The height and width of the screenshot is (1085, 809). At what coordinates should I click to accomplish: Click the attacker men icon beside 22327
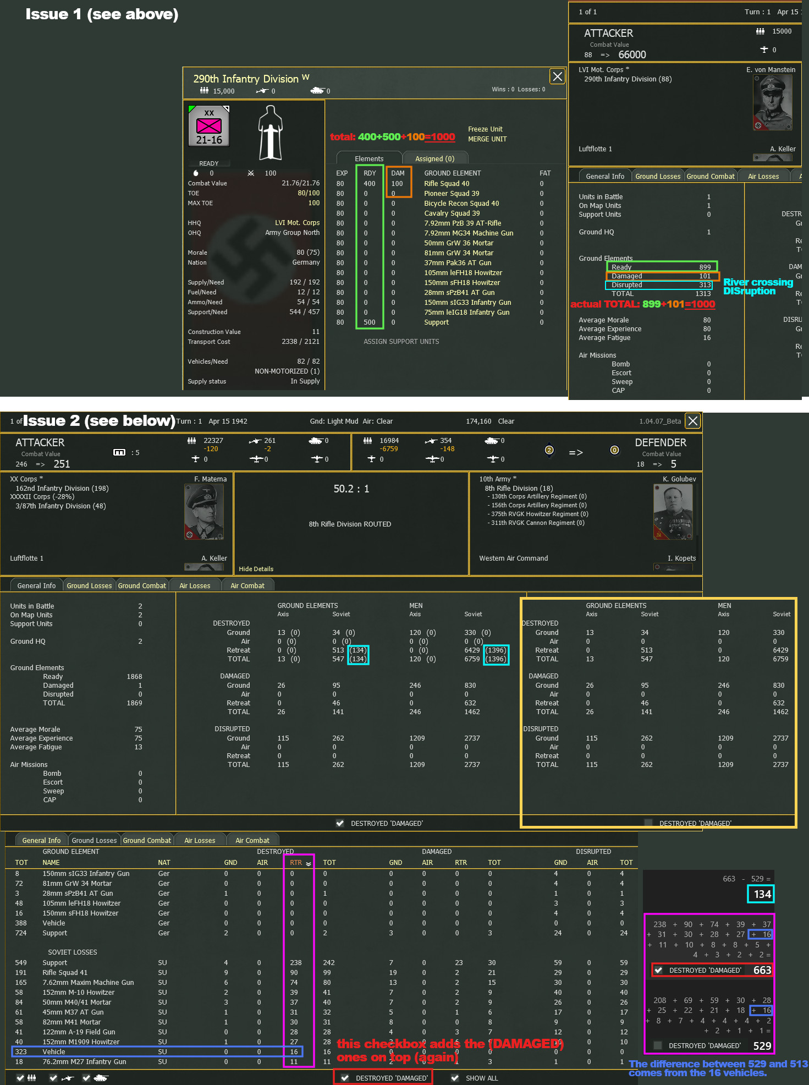tap(192, 441)
